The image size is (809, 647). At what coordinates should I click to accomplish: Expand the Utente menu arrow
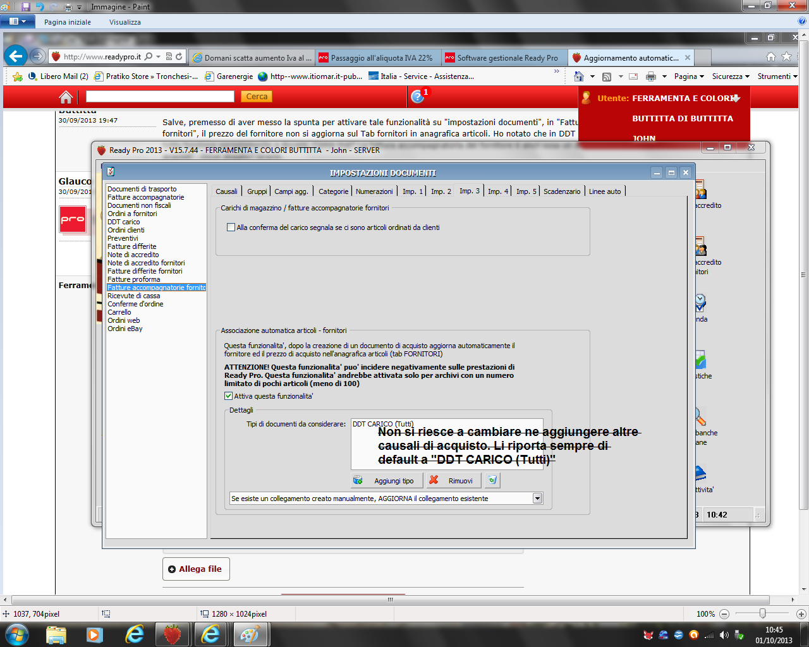[736, 99]
